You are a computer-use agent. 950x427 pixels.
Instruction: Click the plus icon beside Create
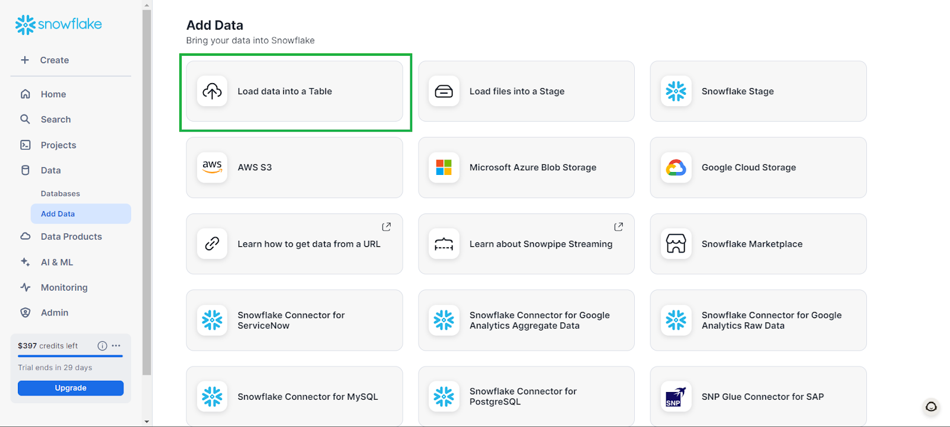[x=25, y=60]
